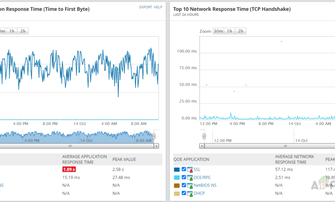Open HELP for the Application Response Time panel

(x=158, y=7)
